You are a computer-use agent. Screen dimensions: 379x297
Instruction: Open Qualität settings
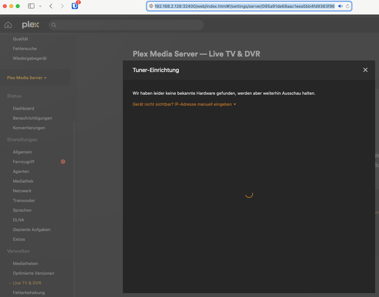pos(20,39)
